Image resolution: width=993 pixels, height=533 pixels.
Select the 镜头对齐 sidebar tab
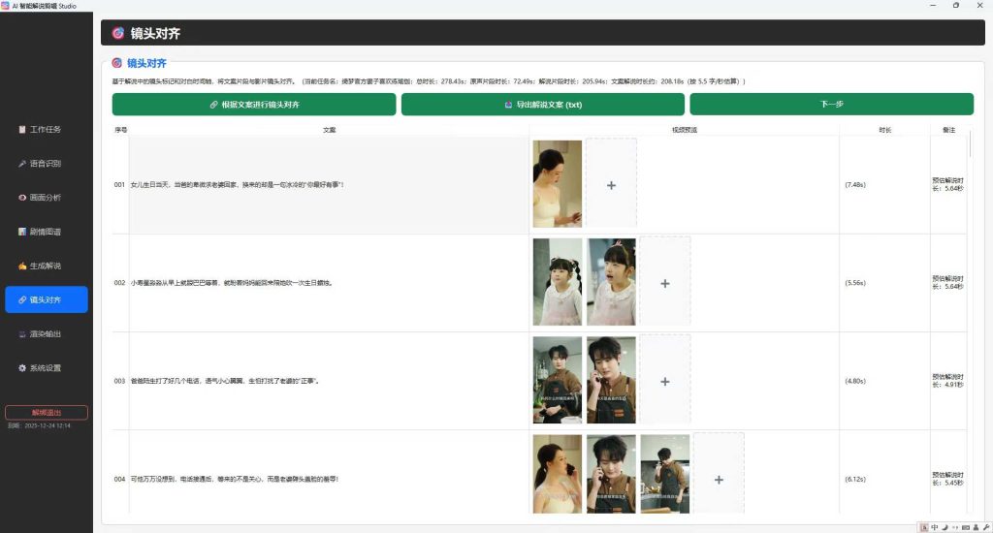pos(47,300)
